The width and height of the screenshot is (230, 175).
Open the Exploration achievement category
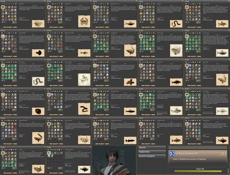[152, 152]
